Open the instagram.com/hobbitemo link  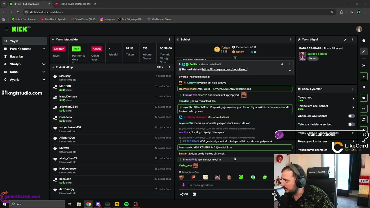(x=225, y=69)
